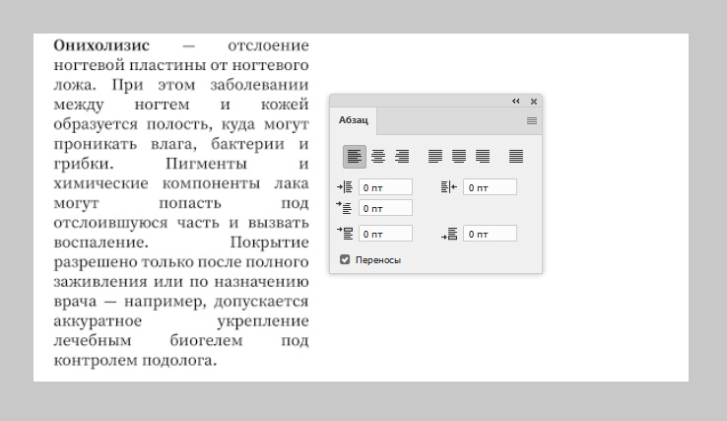
Task: Click the space before paragraph field
Action: tap(385, 234)
